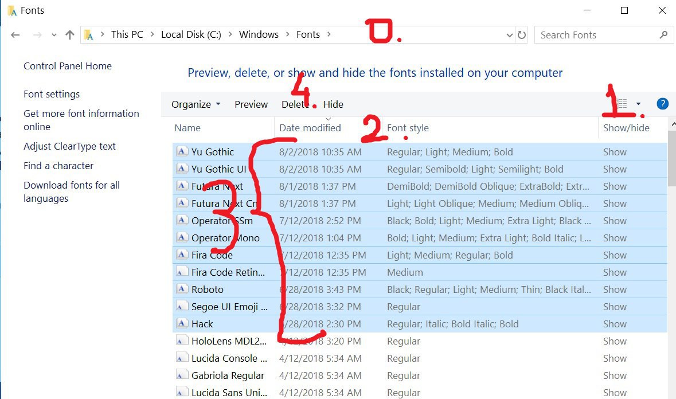Click the Hide toolbar button

(333, 104)
